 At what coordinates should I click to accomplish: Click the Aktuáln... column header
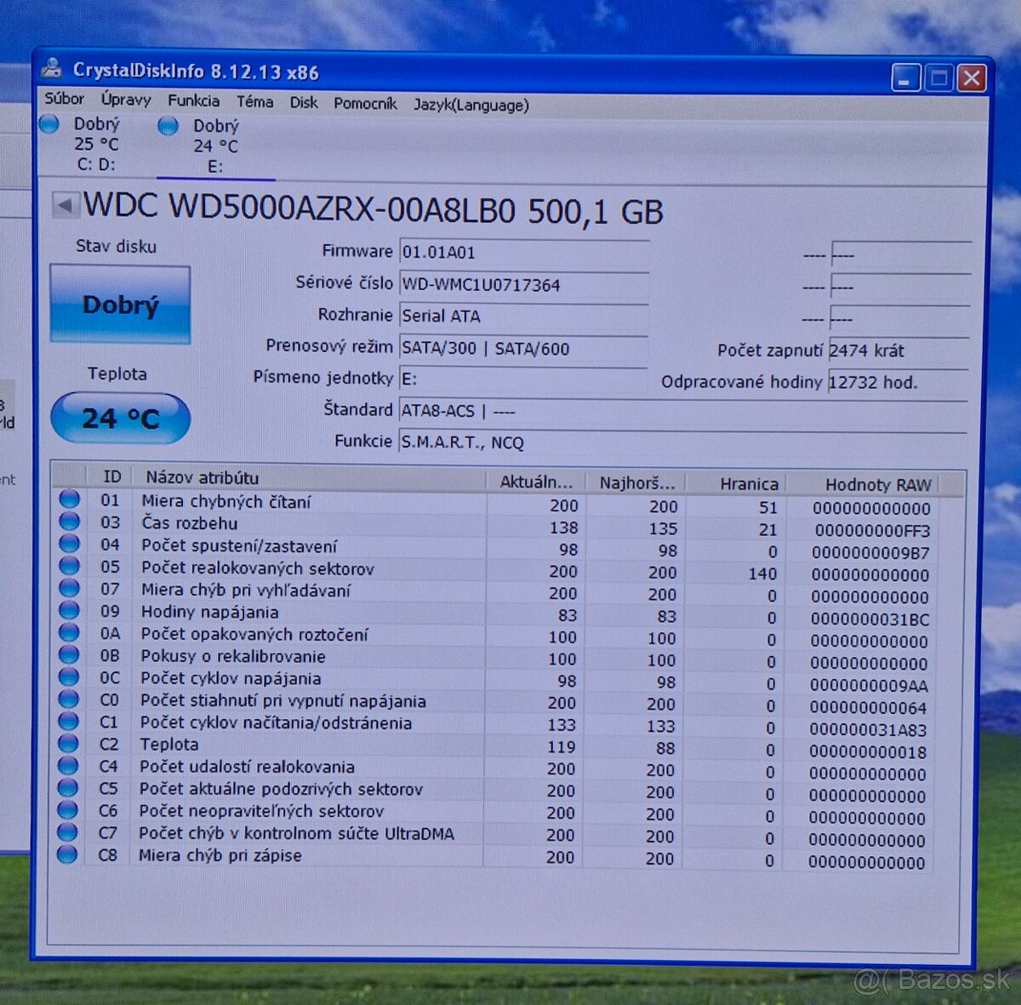coord(536,482)
